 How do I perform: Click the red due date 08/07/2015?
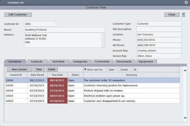(57, 96)
